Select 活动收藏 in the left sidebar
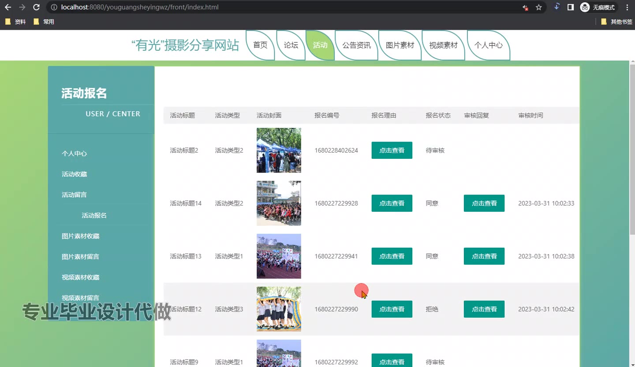The height and width of the screenshot is (367, 635). (74, 174)
